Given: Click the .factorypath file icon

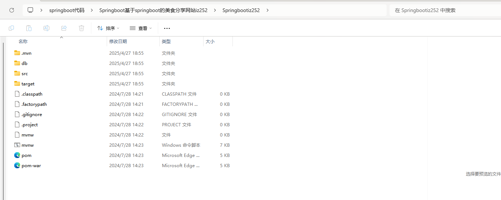Looking at the screenshot, I should [17, 104].
